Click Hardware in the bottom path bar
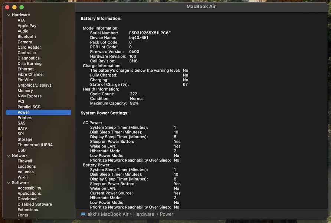The image size is (331, 223). [144, 214]
